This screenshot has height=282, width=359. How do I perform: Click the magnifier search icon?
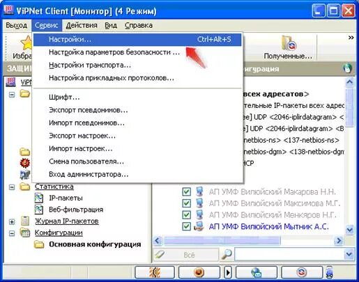tap(227, 255)
